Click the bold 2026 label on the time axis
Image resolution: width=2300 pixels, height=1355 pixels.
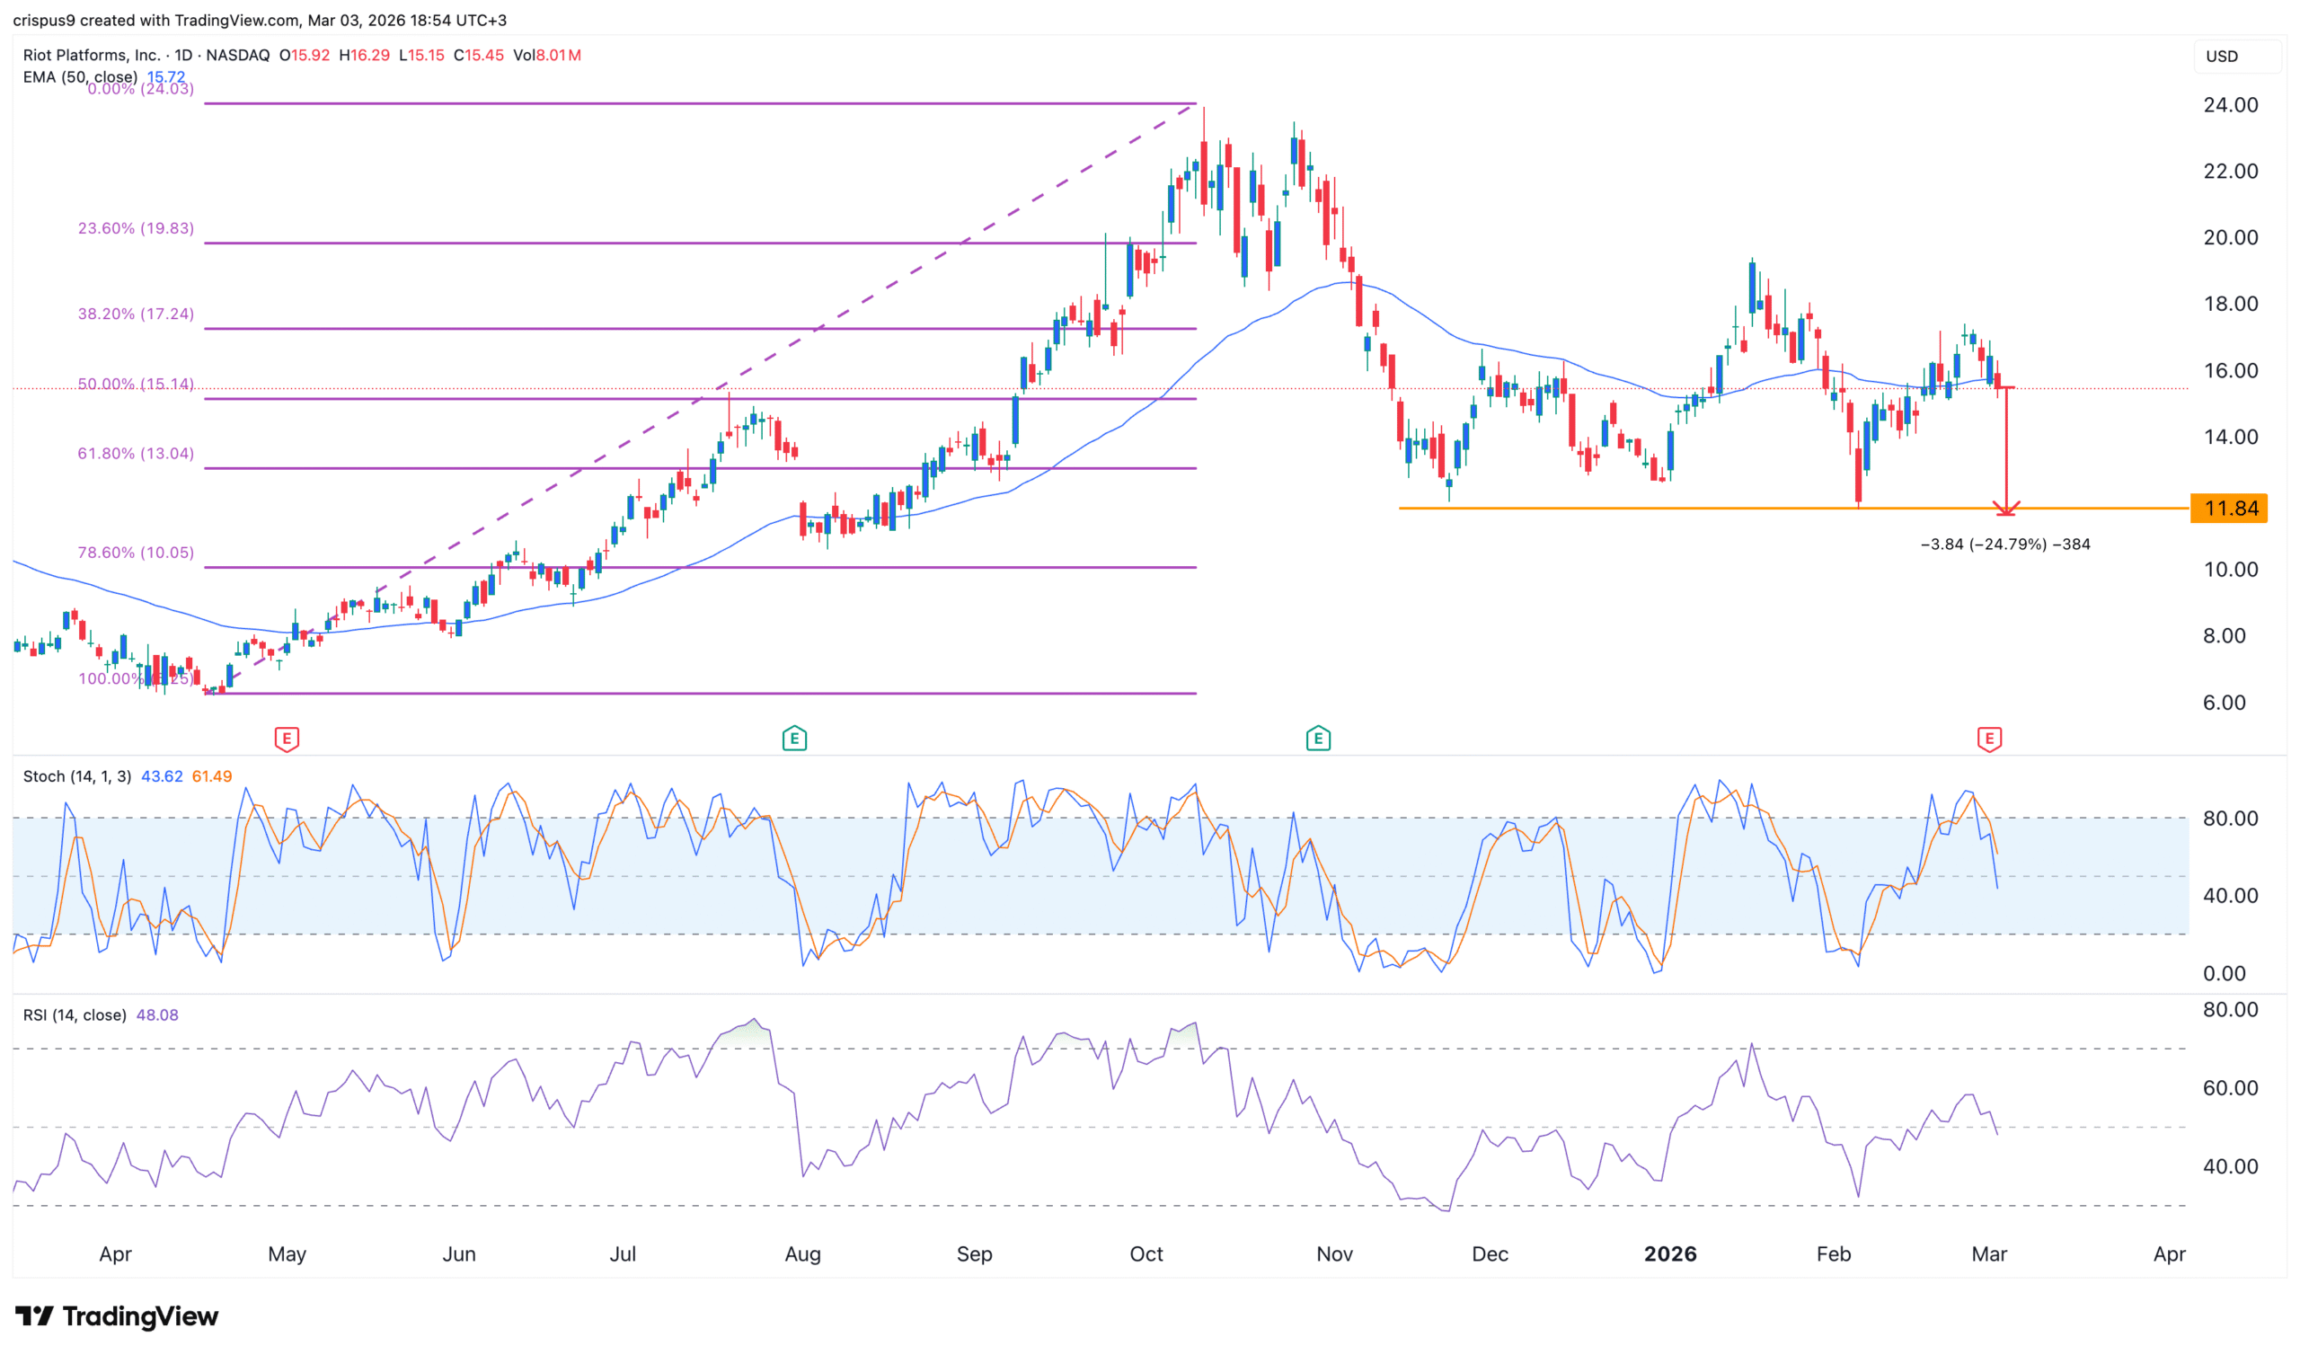coord(1670,1253)
